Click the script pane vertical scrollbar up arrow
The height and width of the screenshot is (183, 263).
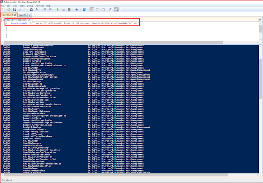coord(260,23)
